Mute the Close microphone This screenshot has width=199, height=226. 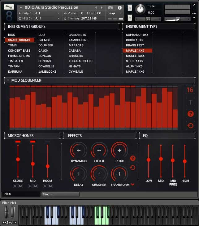click(x=20, y=186)
